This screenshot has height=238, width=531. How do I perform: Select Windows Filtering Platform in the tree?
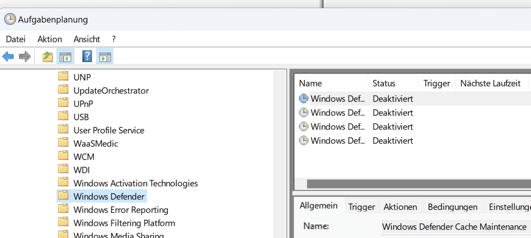[124, 223]
